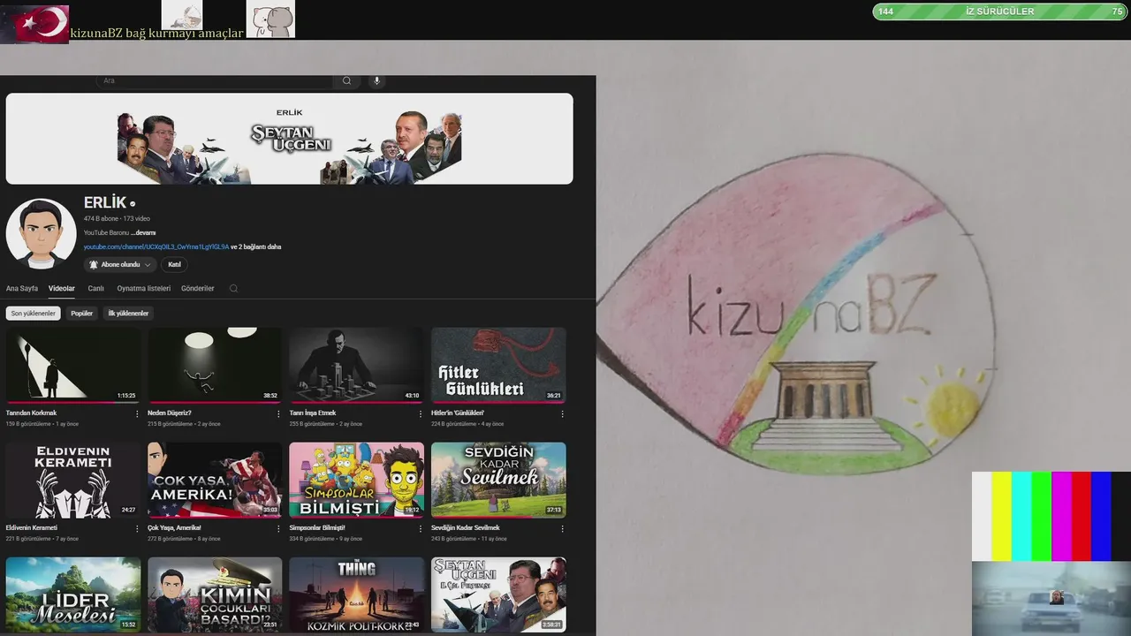The width and height of the screenshot is (1131, 636).
Task: Click the webcam car video overlay
Action: pos(1051,598)
